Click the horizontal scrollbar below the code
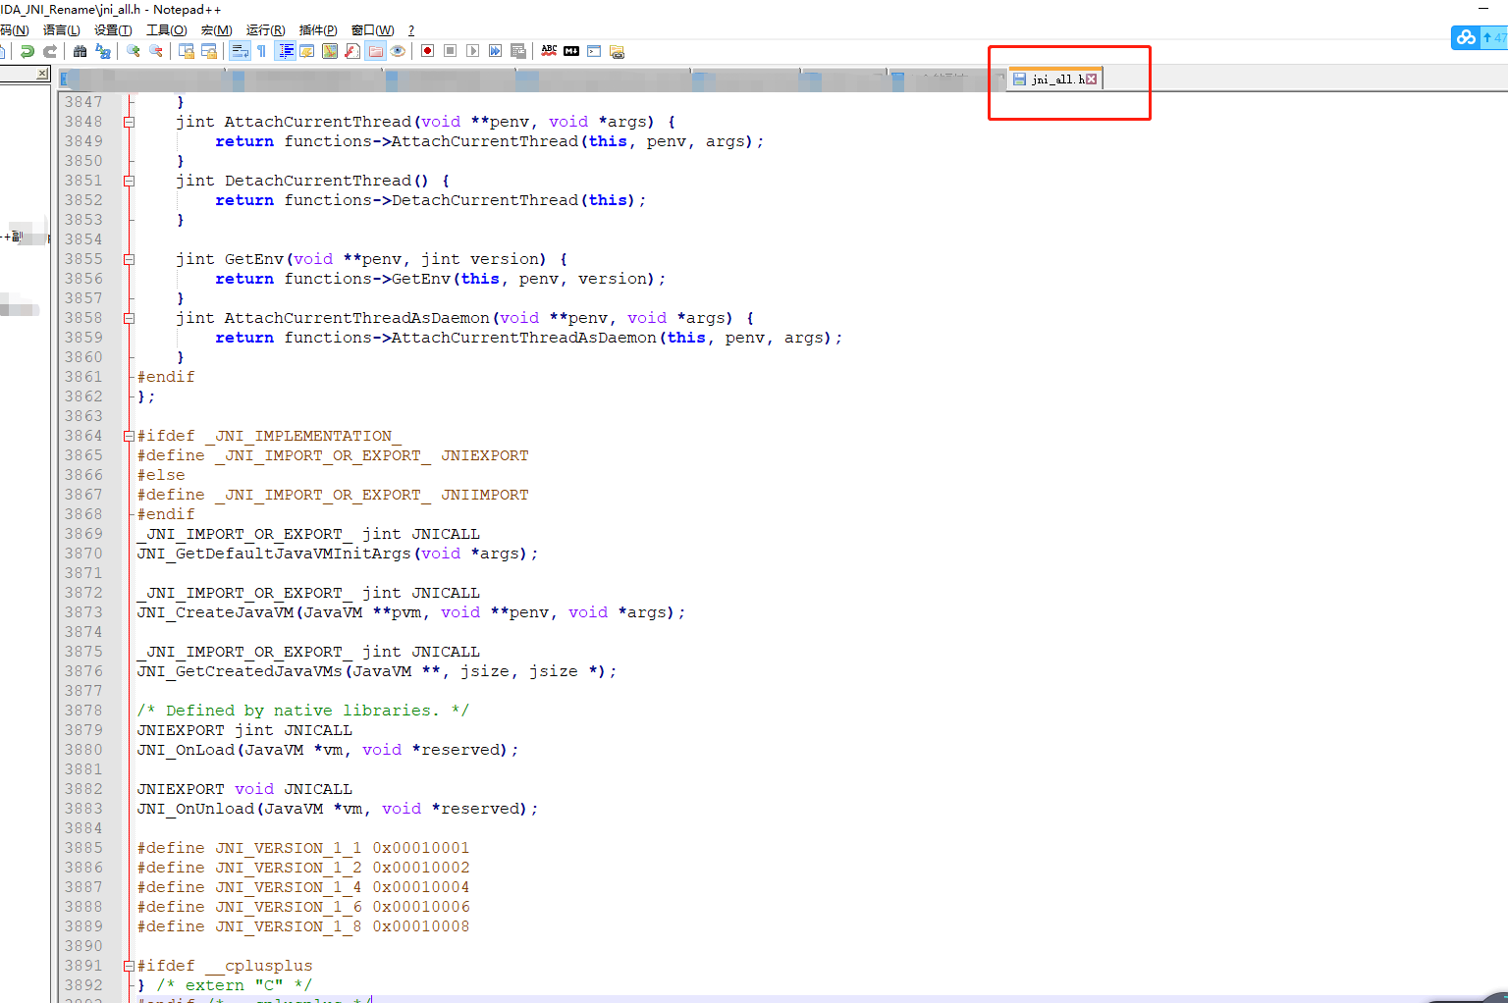 tap(687, 999)
